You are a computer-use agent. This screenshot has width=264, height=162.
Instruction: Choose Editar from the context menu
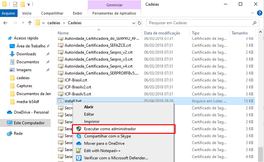point(89,114)
